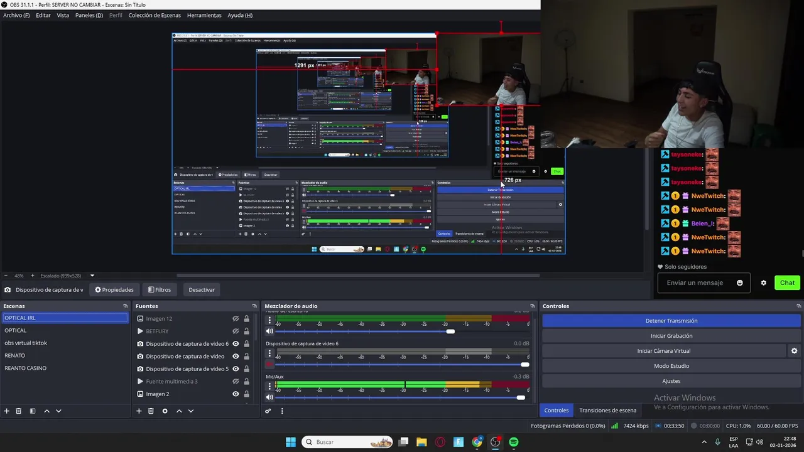The image size is (804, 452).
Task: Open the Vista menu
Action: point(63,15)
